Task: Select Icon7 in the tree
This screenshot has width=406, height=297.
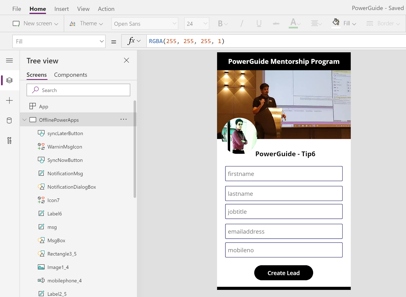Action: click(x=53, y=201)
